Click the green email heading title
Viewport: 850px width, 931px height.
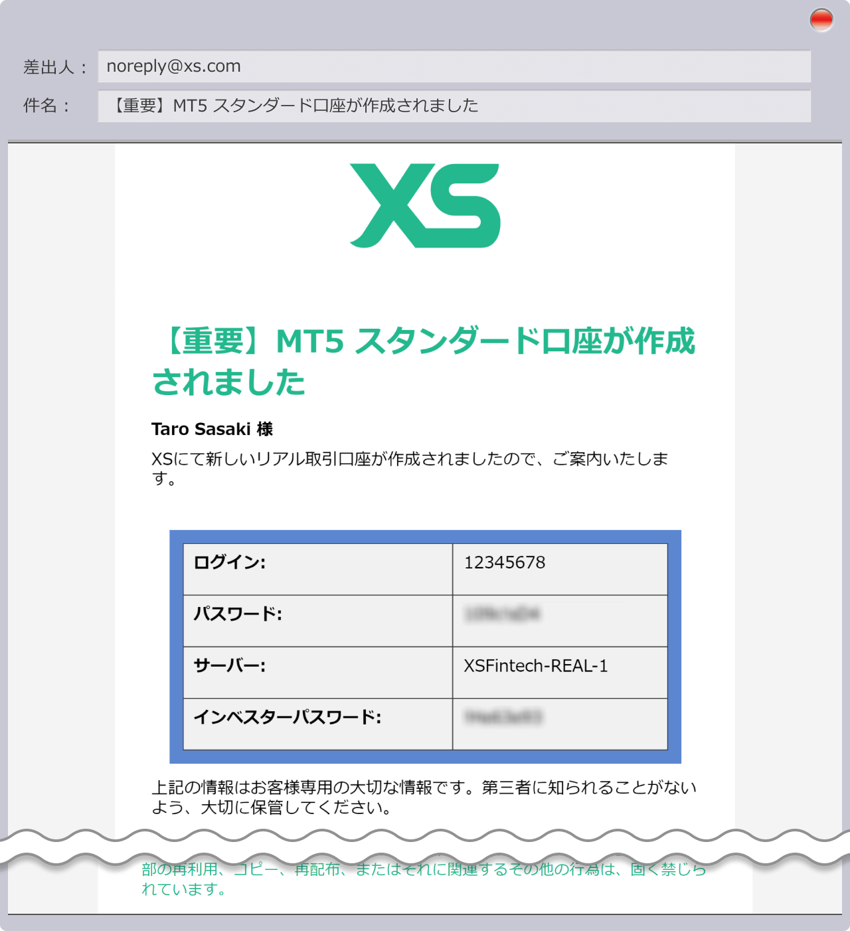coord(424,361)
